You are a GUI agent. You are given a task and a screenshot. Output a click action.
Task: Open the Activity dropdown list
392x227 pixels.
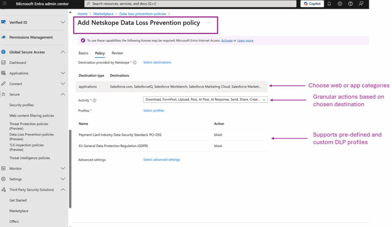[x=205, y=100]
